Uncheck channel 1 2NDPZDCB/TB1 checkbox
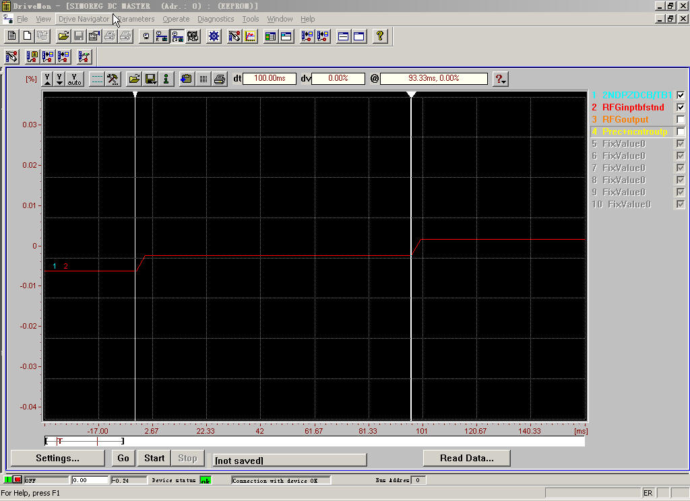 pyautogui.click(x=681, y=95)
